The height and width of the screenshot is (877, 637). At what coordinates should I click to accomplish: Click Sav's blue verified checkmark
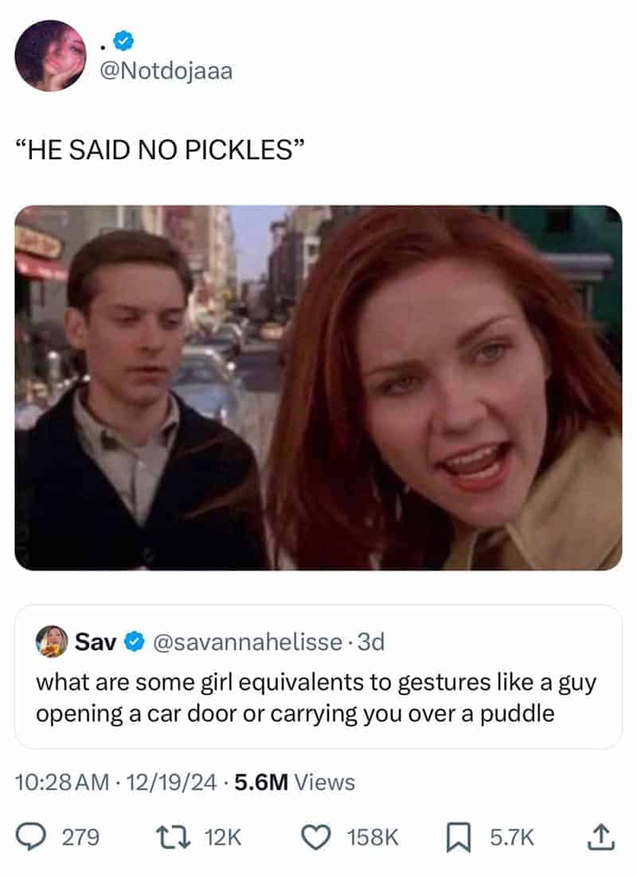pos(135,641)
